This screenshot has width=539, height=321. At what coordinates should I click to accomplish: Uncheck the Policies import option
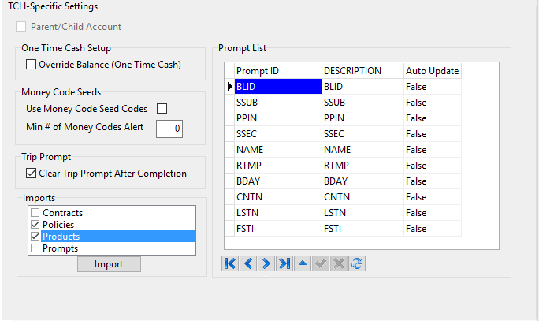pyautogui.click(x=35, y=225)
